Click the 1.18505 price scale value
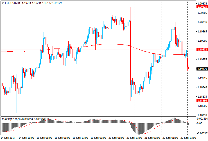This screenshot has height=141, width=208. coord(202,106)
